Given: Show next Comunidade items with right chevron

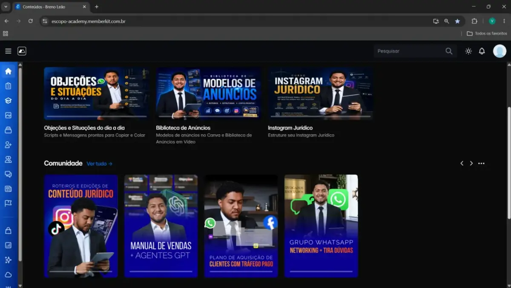Looking at the screenshot, I should (471, 164).
